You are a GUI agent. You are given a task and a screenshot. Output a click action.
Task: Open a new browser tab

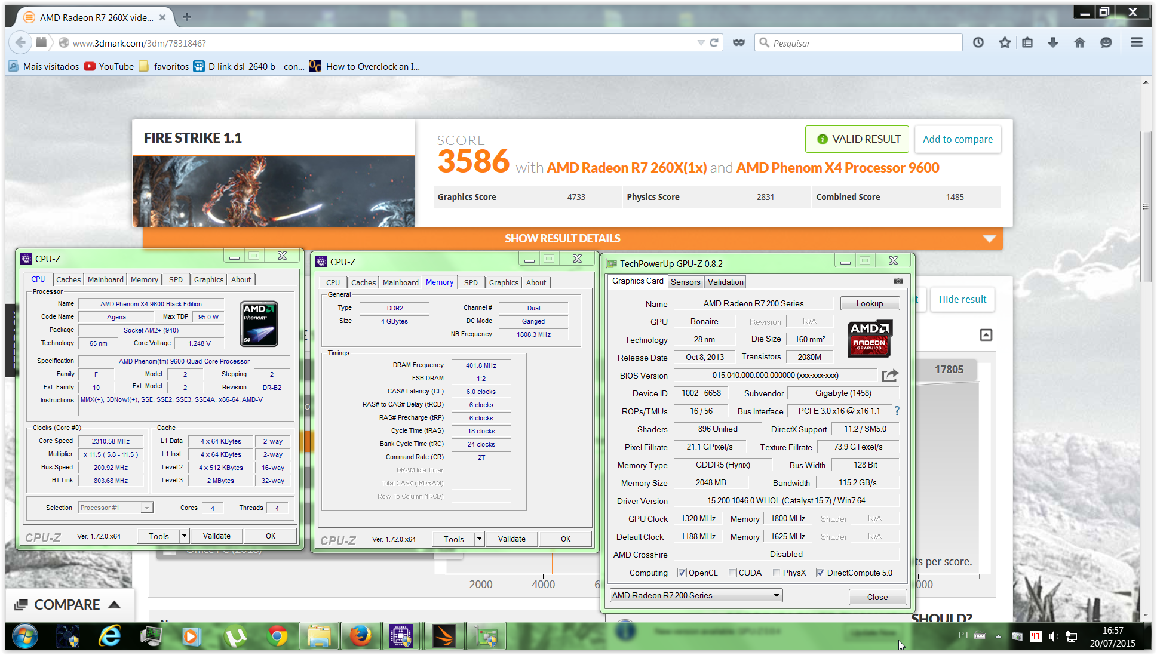click(x=187, y=17)
